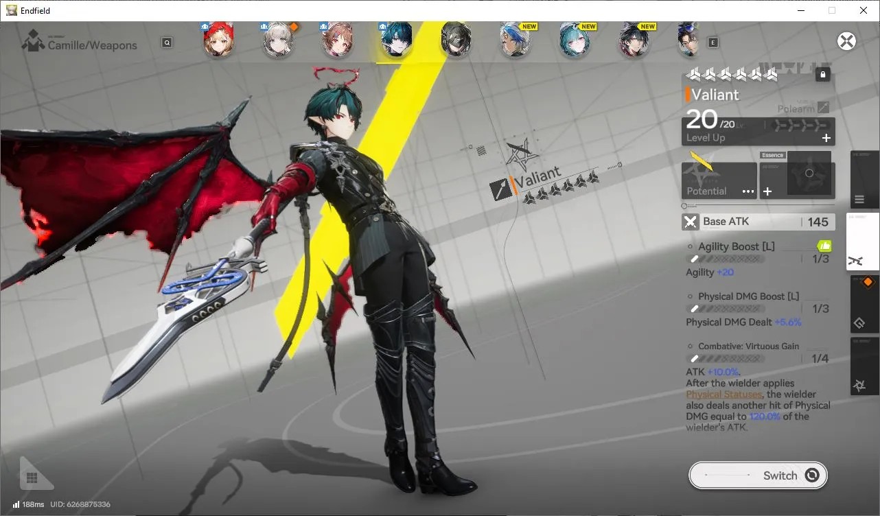Screen dimensions: 880x516
Task: Click the Physical DMG Boost [L] skill name
Action: pyautogui.click(x=749, y=296)
